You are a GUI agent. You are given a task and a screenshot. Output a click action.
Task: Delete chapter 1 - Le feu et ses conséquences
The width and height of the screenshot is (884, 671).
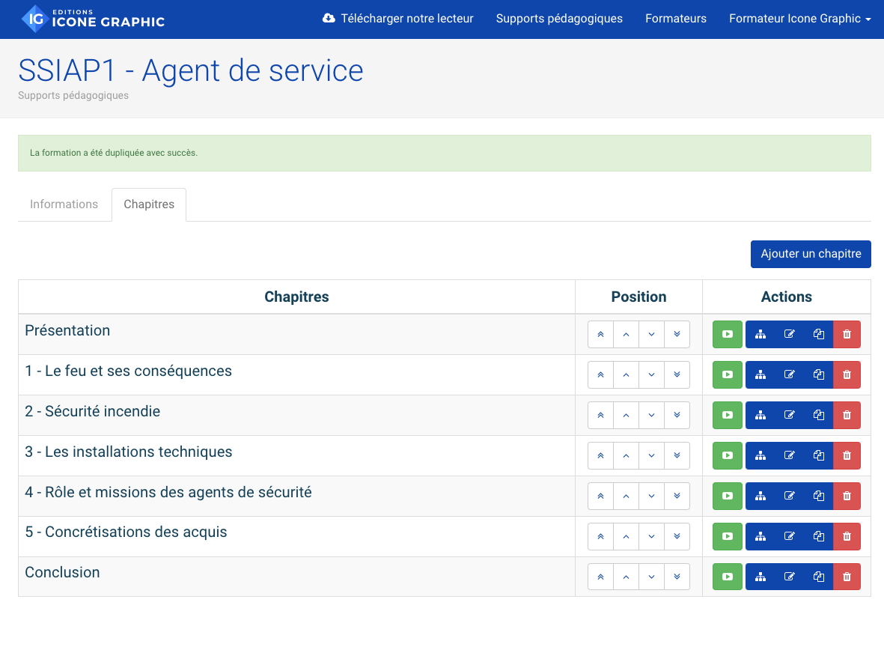847,375
